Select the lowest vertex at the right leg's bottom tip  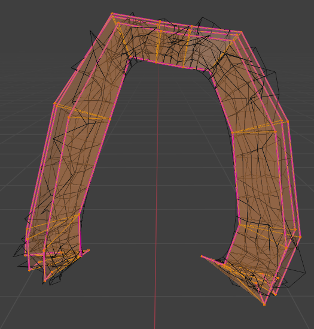tap(264, 304)
